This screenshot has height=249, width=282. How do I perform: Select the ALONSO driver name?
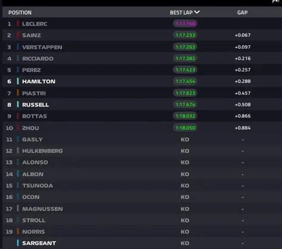tap(35, 163)
